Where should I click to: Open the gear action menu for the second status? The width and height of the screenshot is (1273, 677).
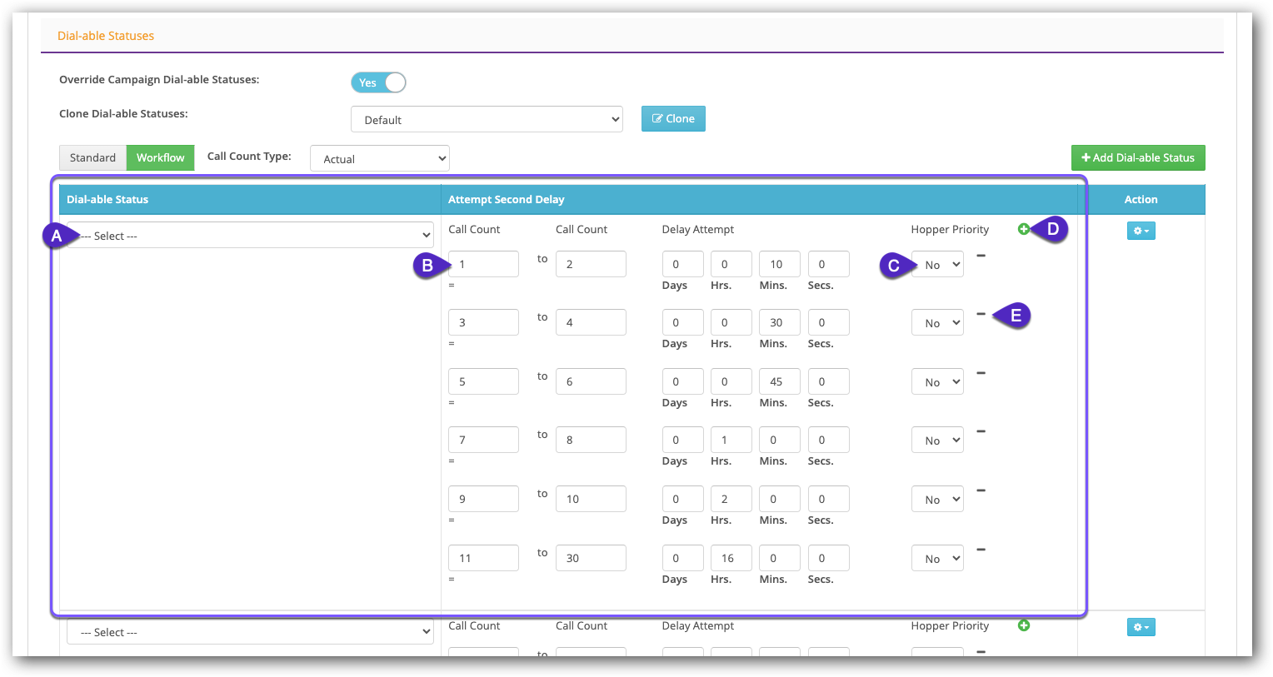(1141, 627)
